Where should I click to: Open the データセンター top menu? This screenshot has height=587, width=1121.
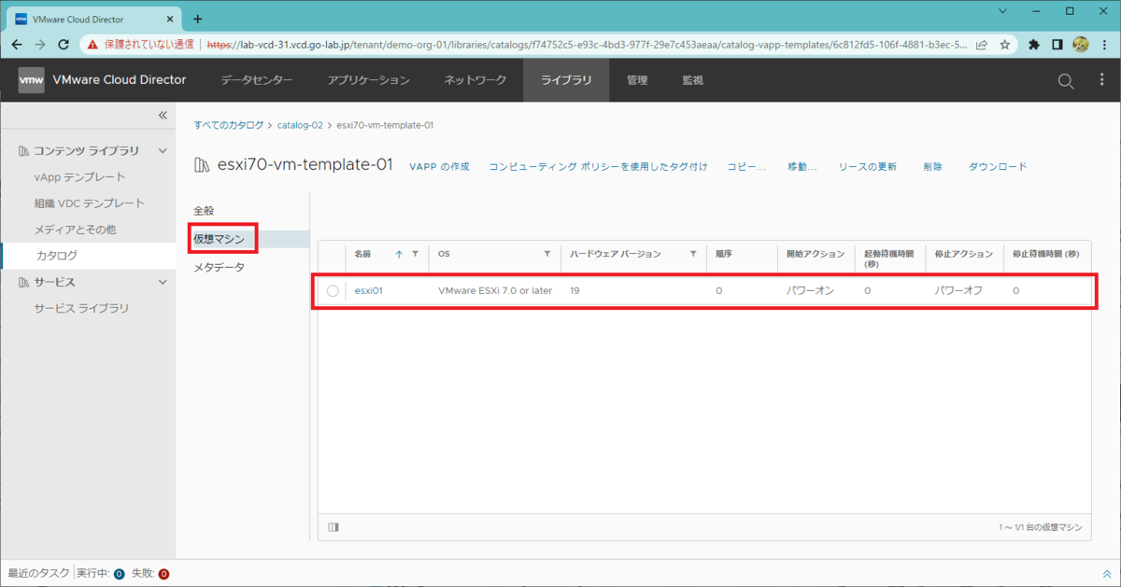pos(257,80)
